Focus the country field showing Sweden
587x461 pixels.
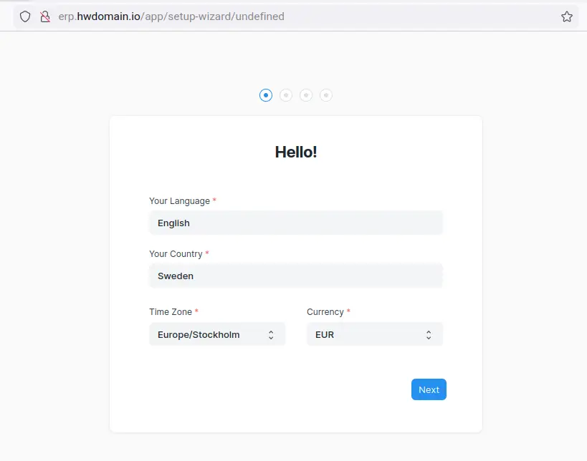[x=295, y=276]
